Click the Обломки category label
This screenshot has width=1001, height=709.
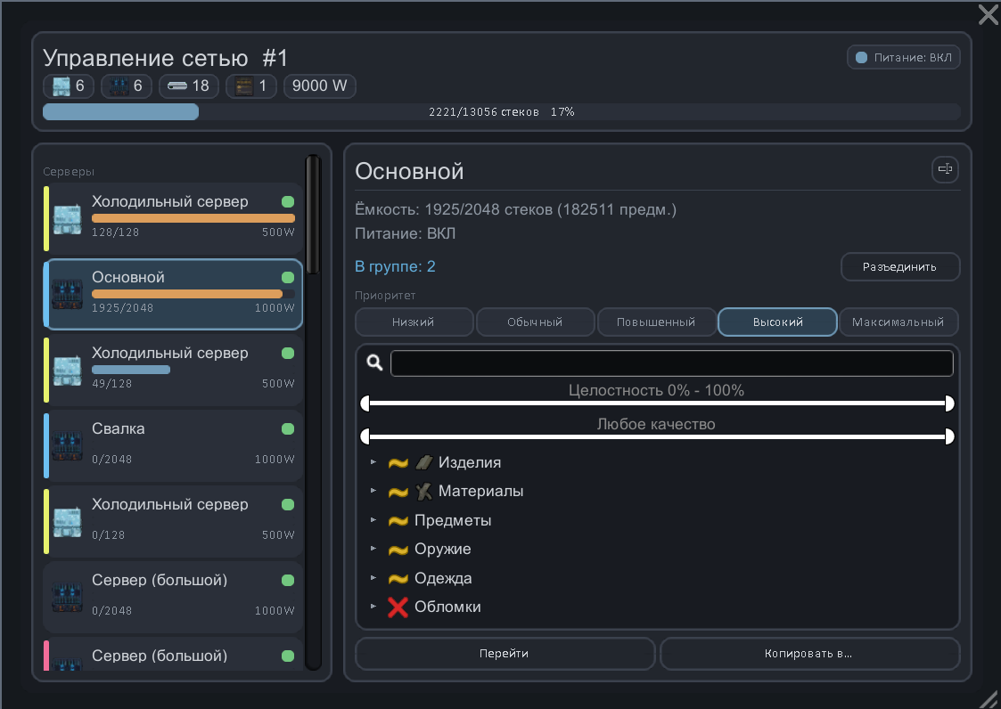(x=447, y=607)
